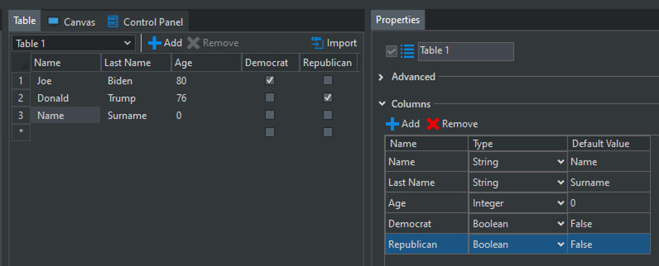Open Type dropdown for Age column
Screen dimensions: 659x266
(517, 203)
